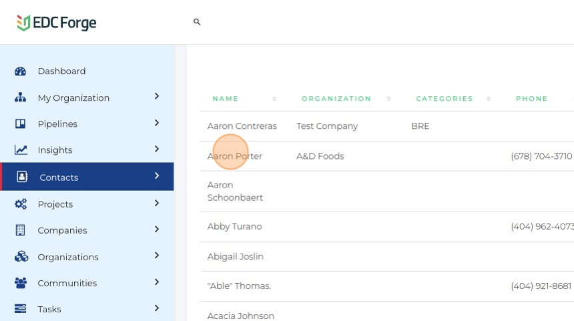Sort contacts by Name column
The height and width of the screenshot is (321, 574).
pos(226,99)
